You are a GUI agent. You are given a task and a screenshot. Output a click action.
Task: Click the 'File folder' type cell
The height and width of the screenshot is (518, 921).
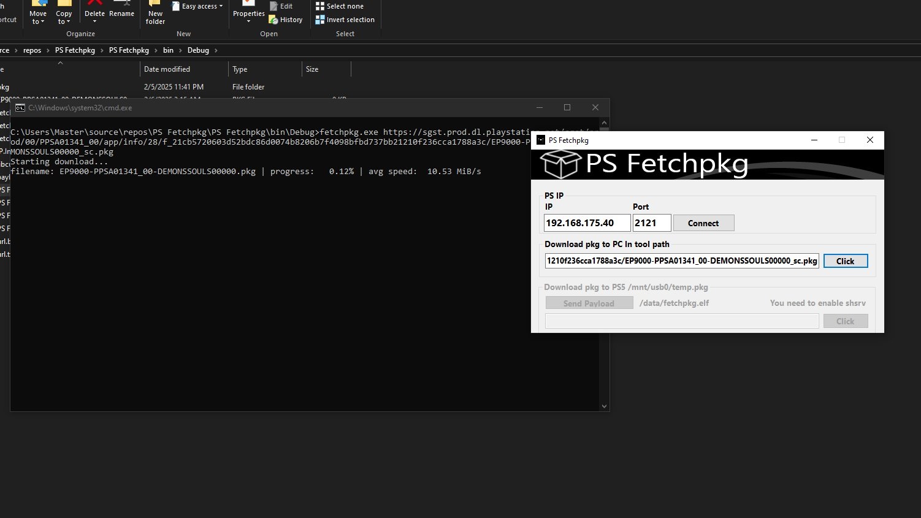(248, 87)
